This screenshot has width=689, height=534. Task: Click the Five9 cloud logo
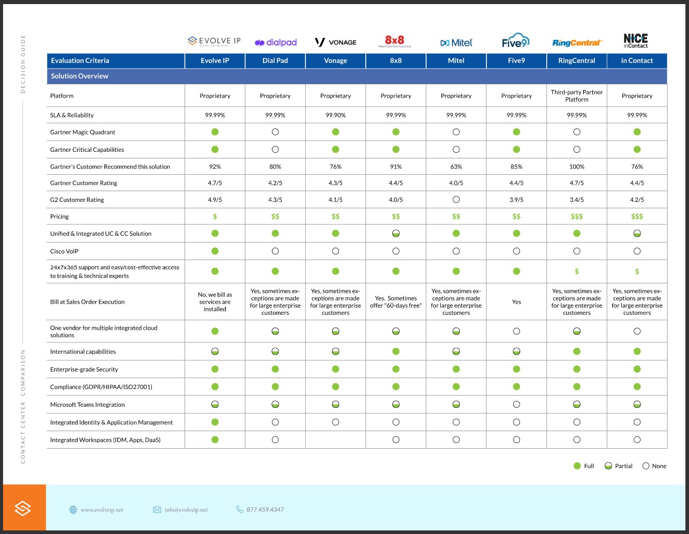tap(516, 40)
